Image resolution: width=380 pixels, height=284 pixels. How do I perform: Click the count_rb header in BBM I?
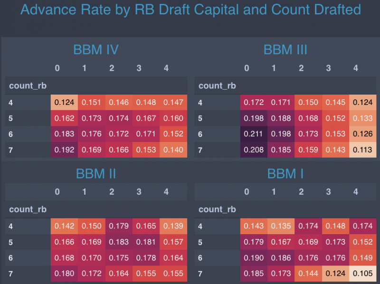217,209
